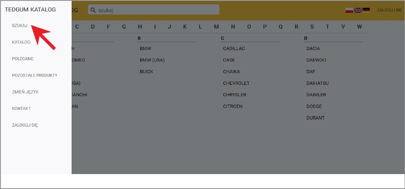405x189 pixels.
Task: Open the DURANT brand entry
Action: pyautogui.click(x=315, y=118)
